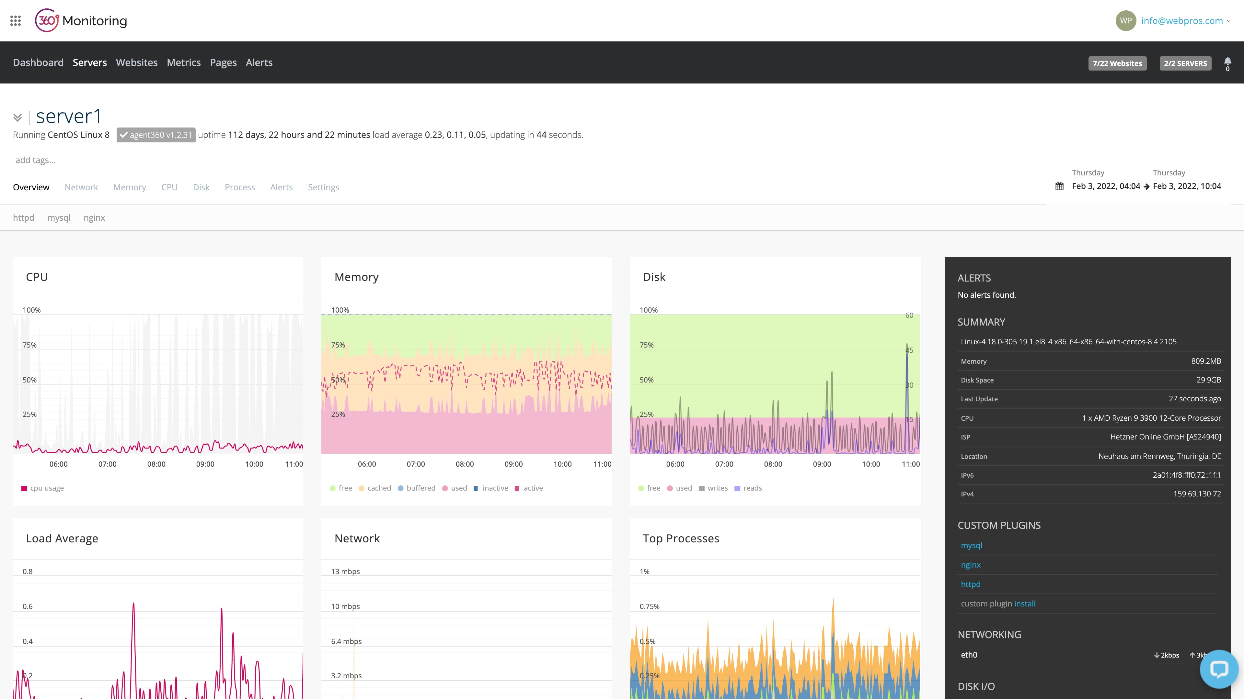Click the 7/22 Websites badge

click(1117, 63)
